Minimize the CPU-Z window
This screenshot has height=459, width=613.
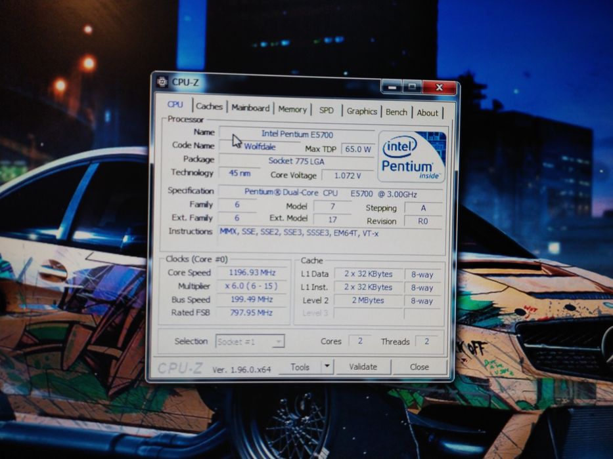(392, 87)
